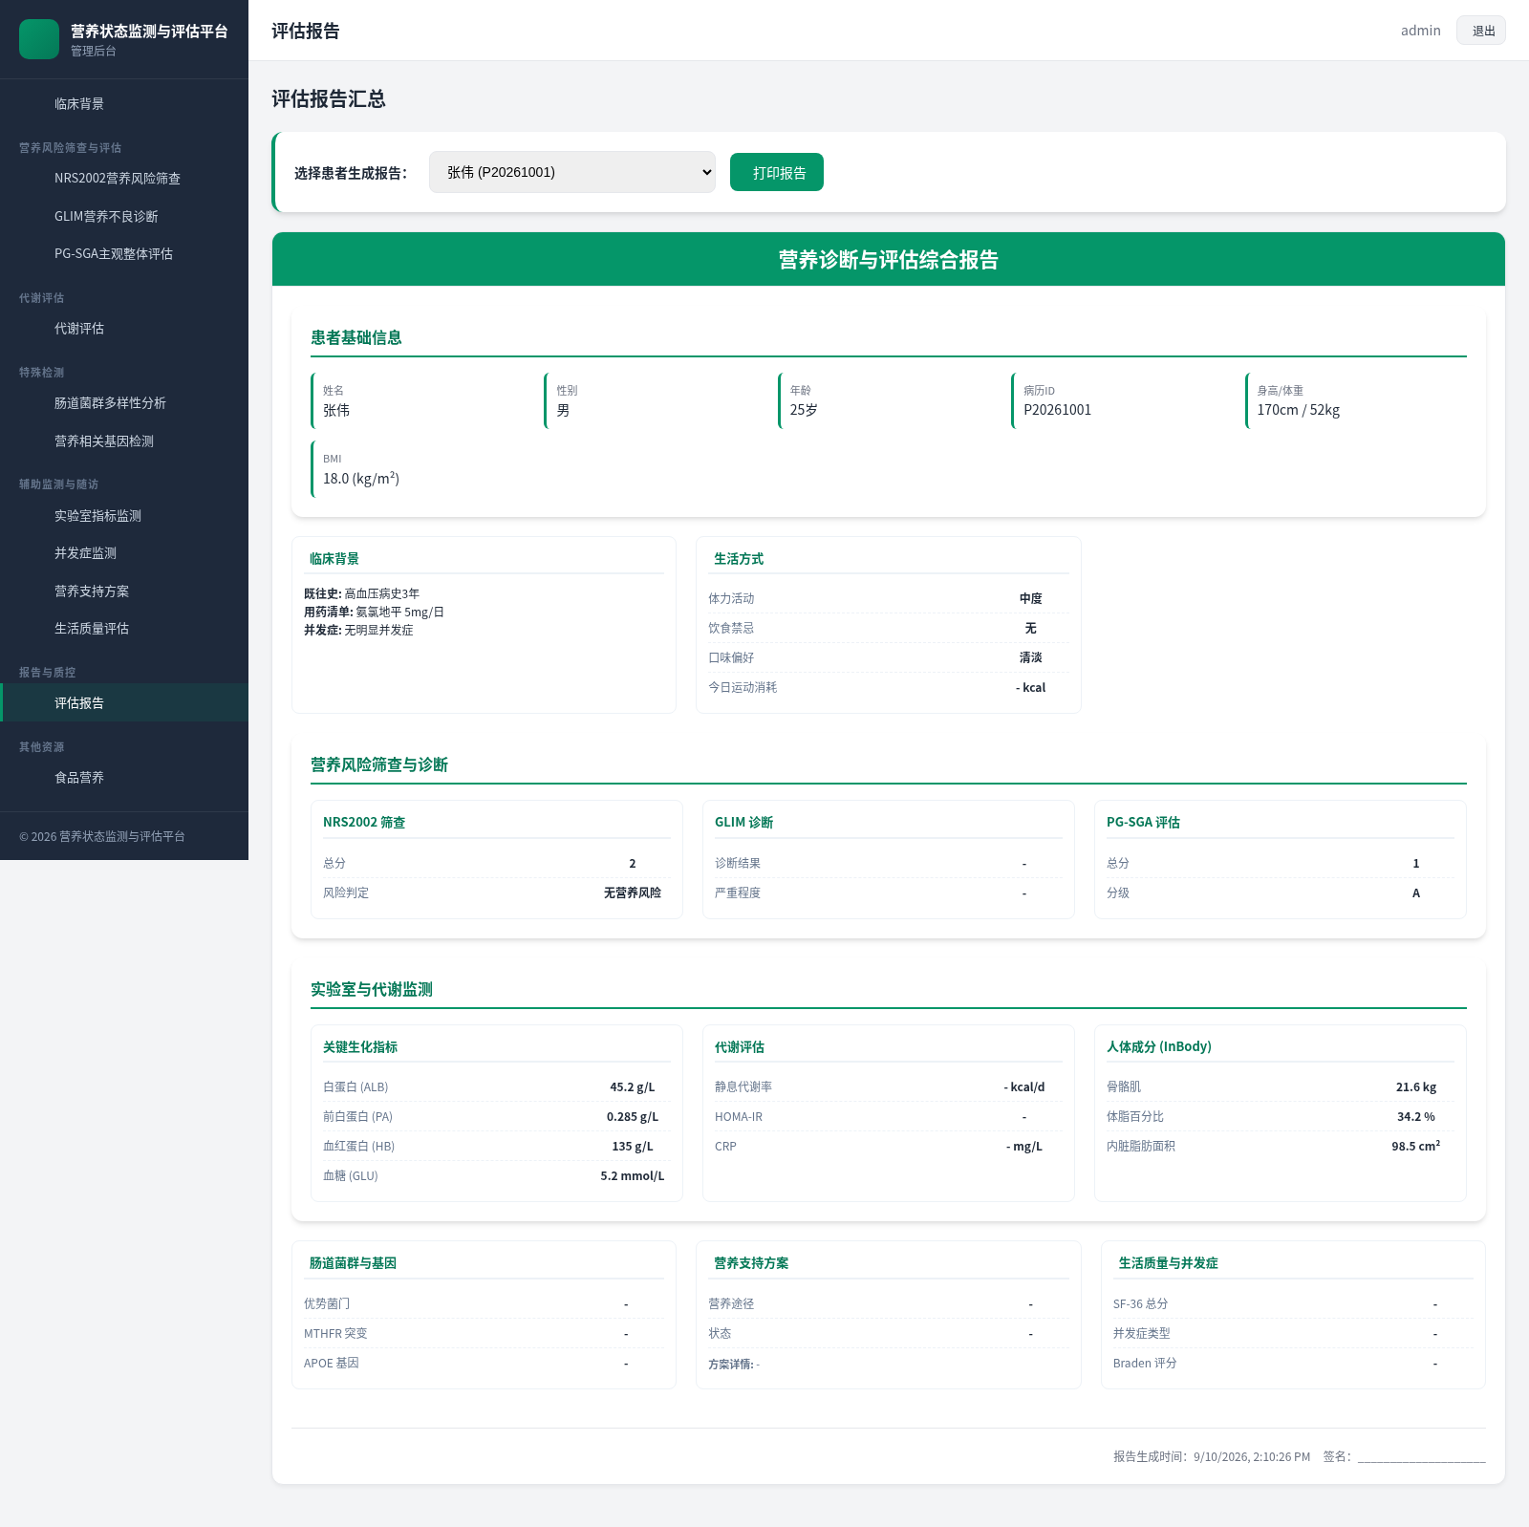Screen dimensions: 1529x1527
Task: Open the patient selector dropdown
Action: tap(571, 172)
